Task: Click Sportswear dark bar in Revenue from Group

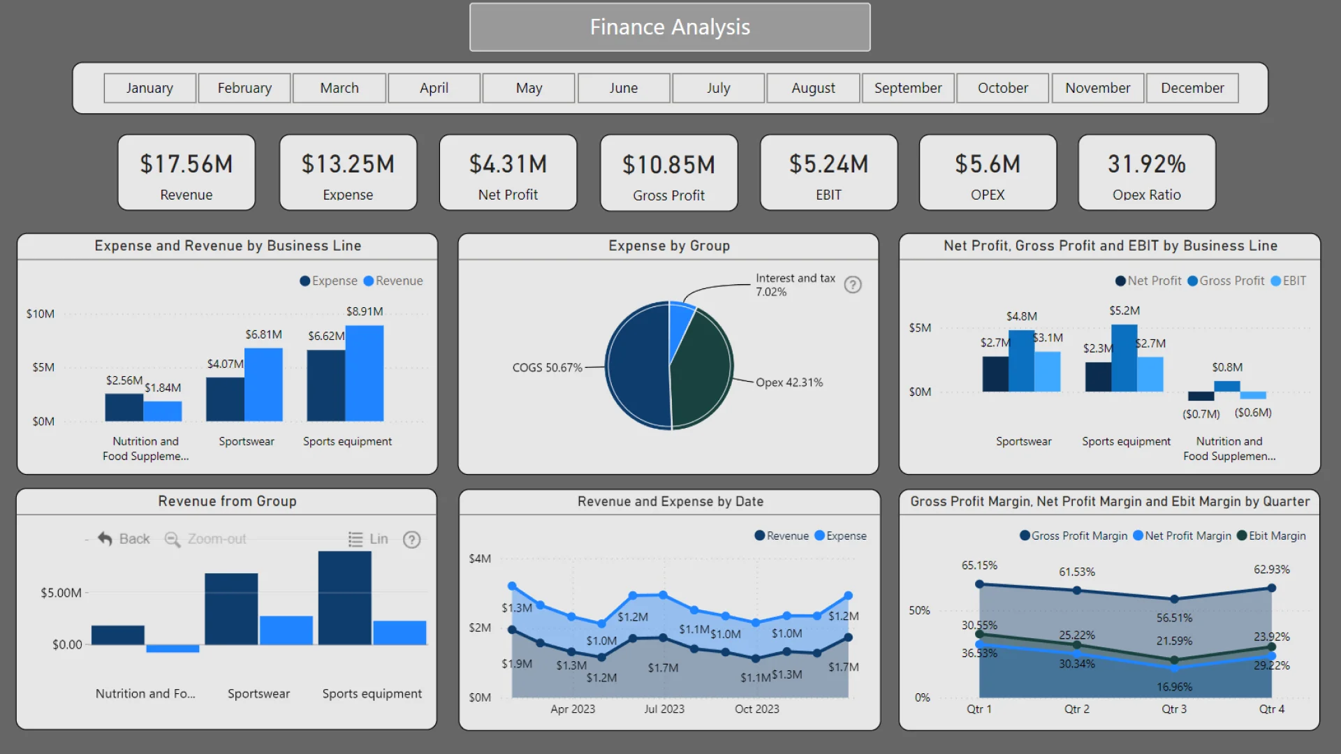Action: point(231,609)
